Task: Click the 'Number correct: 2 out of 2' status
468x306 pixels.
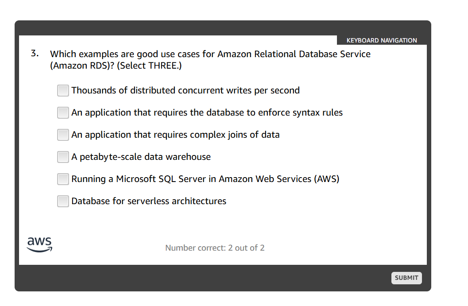Action: point(215,248)
